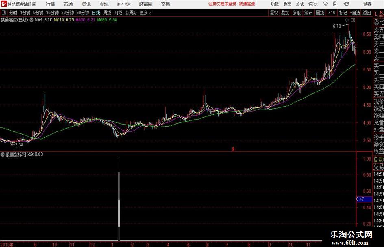Click the MA20: 6.21 indicator label

(85, 20)
